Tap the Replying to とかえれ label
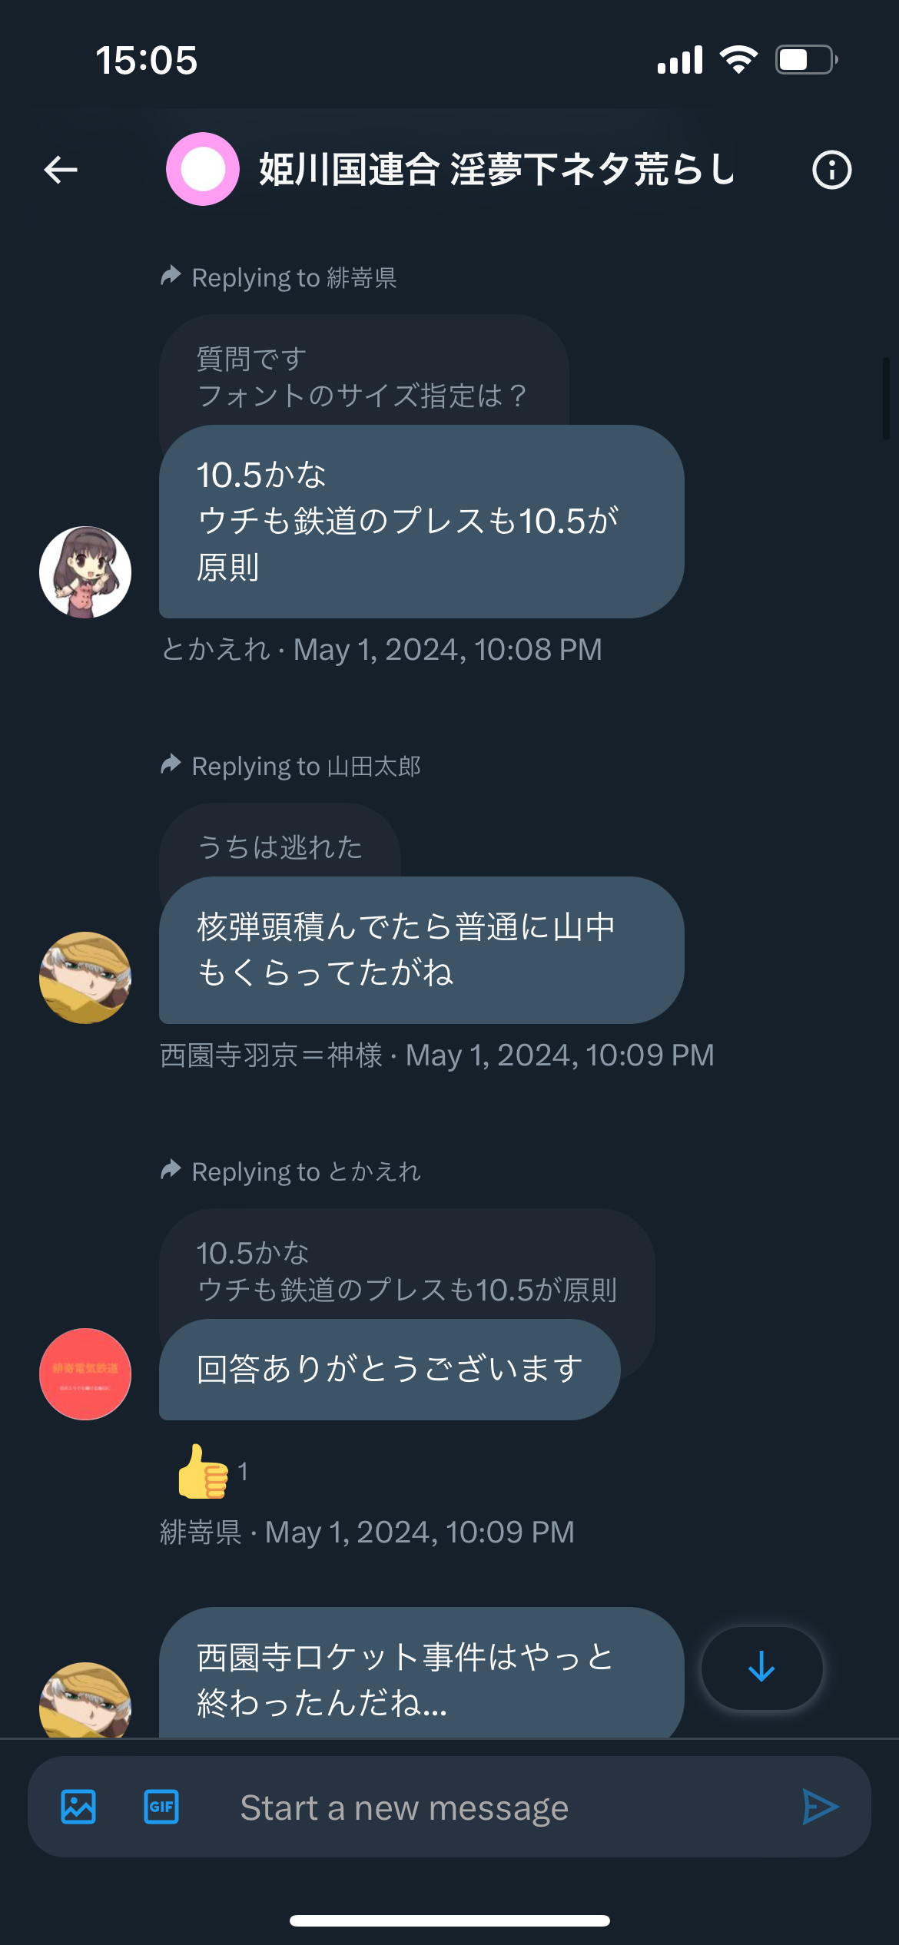The image size is (899, 1945). [x=290, y=1171]
